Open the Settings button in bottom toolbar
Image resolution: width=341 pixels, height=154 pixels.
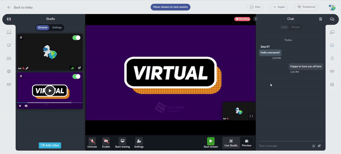(139, 143)
